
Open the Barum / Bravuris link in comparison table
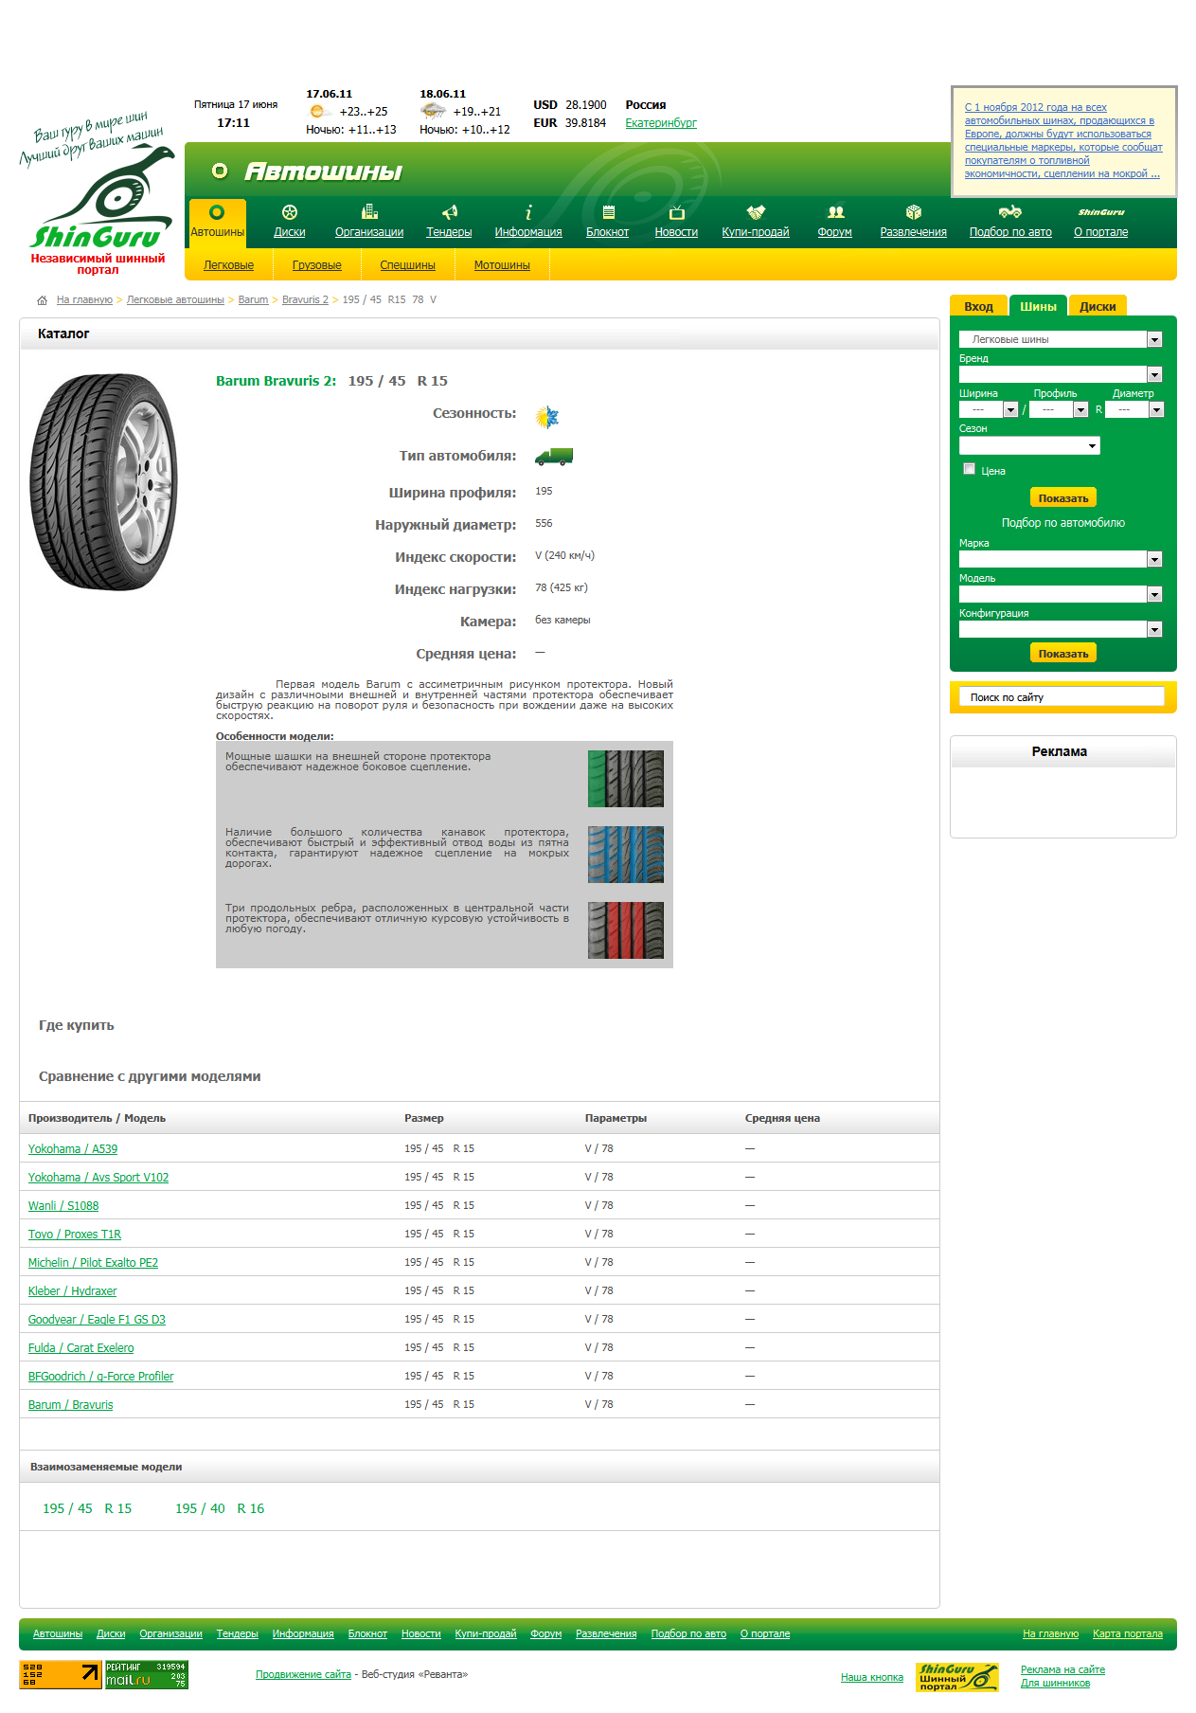[x=70, y=1405]
